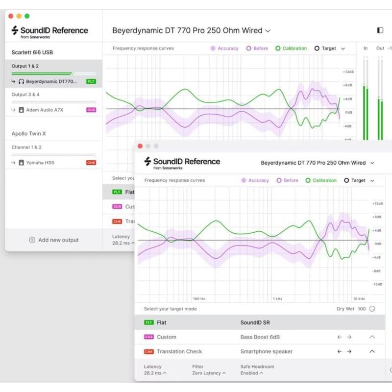Collapse the Custom preset row chevron

[x=372, y=337]
